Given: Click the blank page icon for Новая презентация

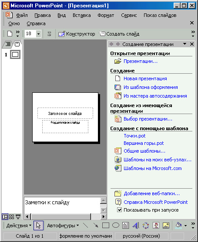Looking at the screenshot, I should coord(117,78).
